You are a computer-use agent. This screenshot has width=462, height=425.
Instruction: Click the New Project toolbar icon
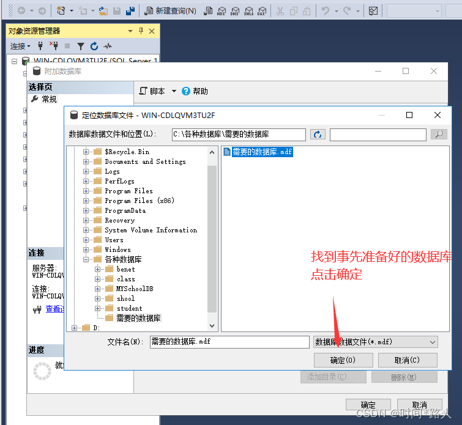[61, 11]
